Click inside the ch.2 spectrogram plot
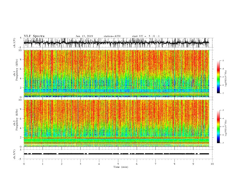The image size is (239, 184). pos(116,123)
